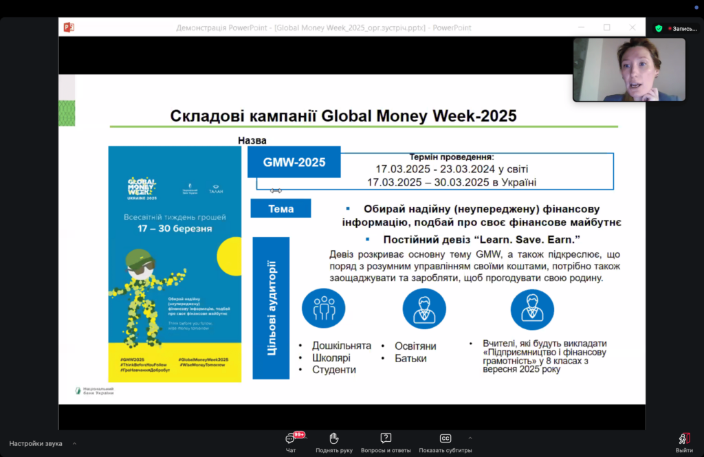Click the #WiseMoneyTomorrow hashtag on poster

click(x=203, y=364)
